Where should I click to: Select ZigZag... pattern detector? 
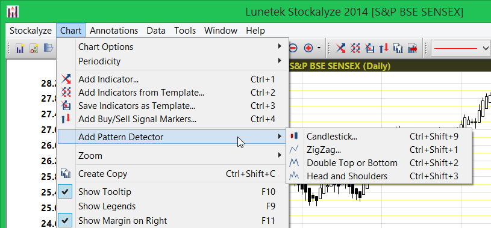(x=379, y=150)
